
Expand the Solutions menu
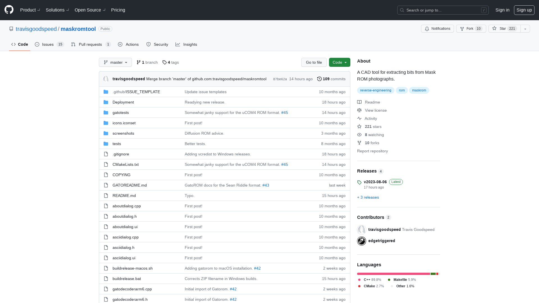pyautogui.click(x=58, y=10)
